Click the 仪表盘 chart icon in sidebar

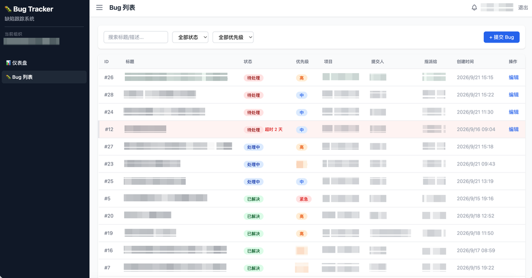click(8, 63)
